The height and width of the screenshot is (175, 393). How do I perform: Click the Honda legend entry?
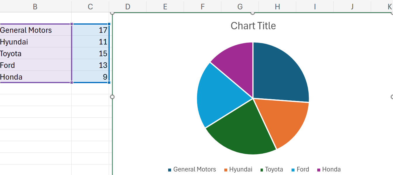(329, 169)
